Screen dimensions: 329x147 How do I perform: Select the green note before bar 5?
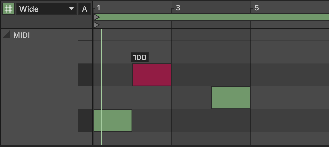pos(231,98)
